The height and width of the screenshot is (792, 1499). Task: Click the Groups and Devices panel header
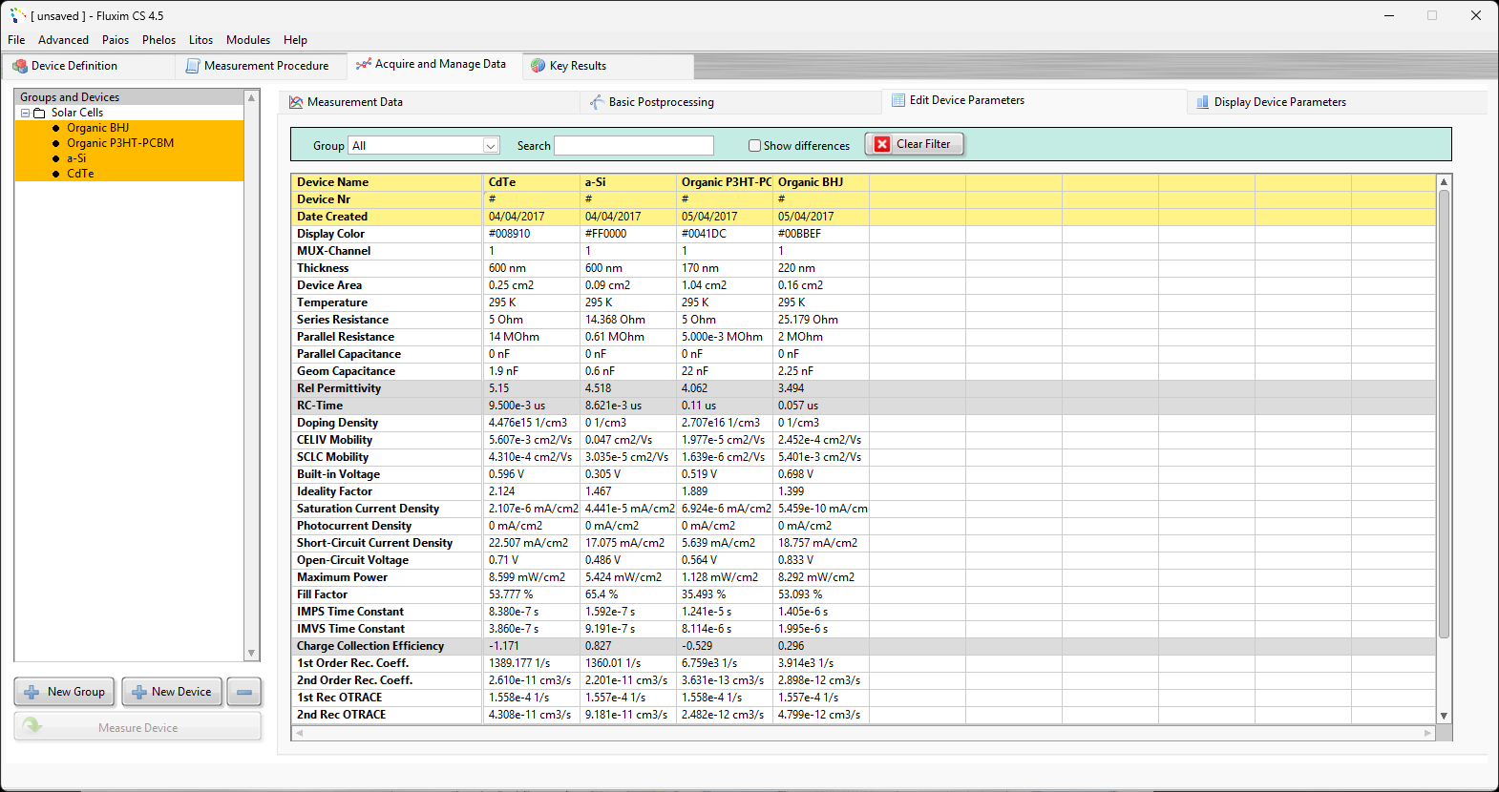coord(130,97)
